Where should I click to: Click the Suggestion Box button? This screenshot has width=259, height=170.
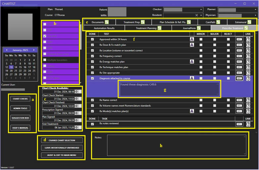coord(20,118)
